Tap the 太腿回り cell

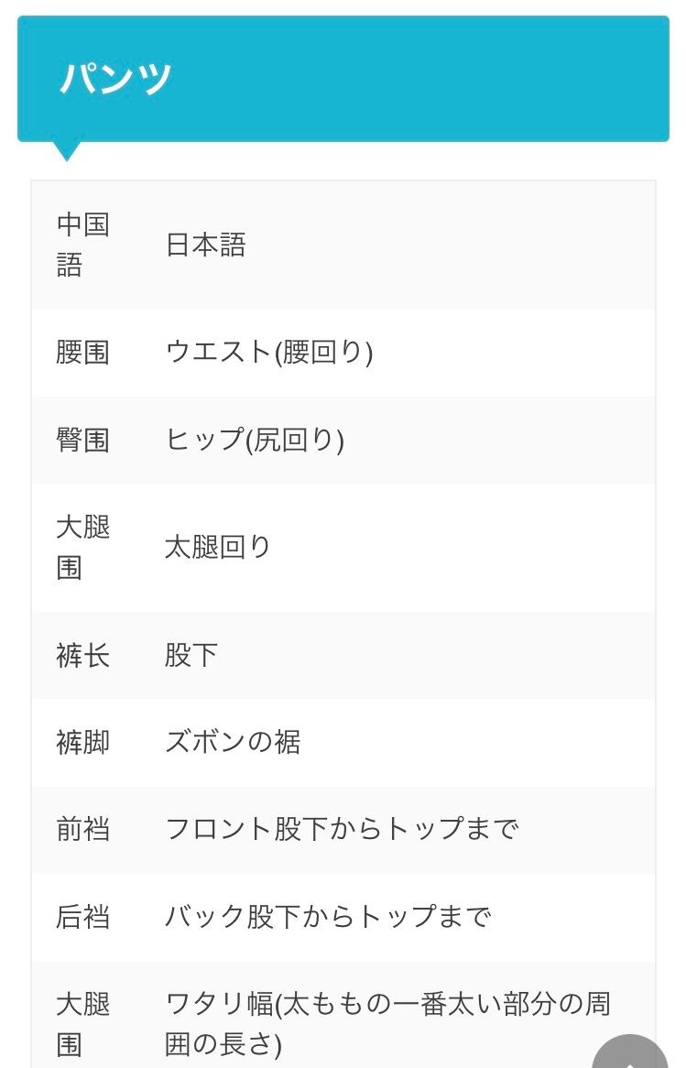tap(218, 548)
